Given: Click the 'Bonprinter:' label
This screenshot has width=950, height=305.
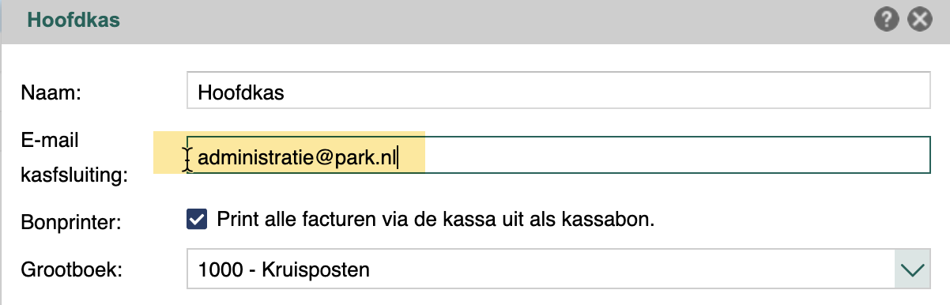Looking at the screenshot, I should click(x=70, y=220).
